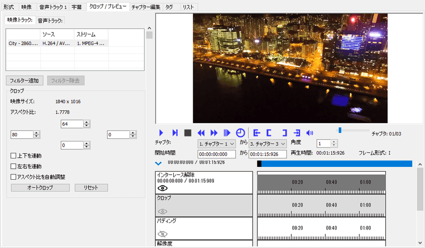Click the 00:20 mark on インターレース解除 timeline
The height and width of the screenshot is (248, 425).
coord(297,182)
